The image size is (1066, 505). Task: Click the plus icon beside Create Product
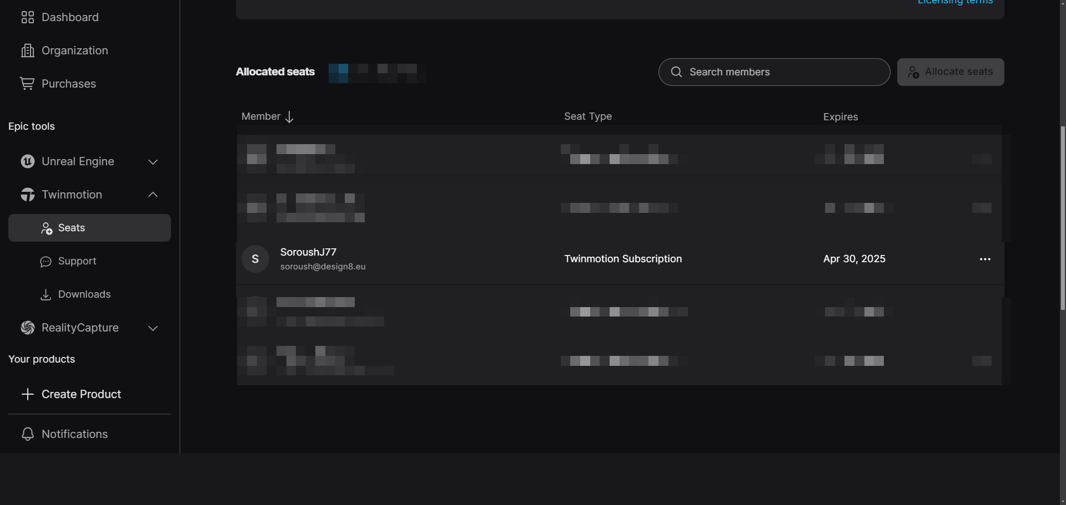click(28, 394)
